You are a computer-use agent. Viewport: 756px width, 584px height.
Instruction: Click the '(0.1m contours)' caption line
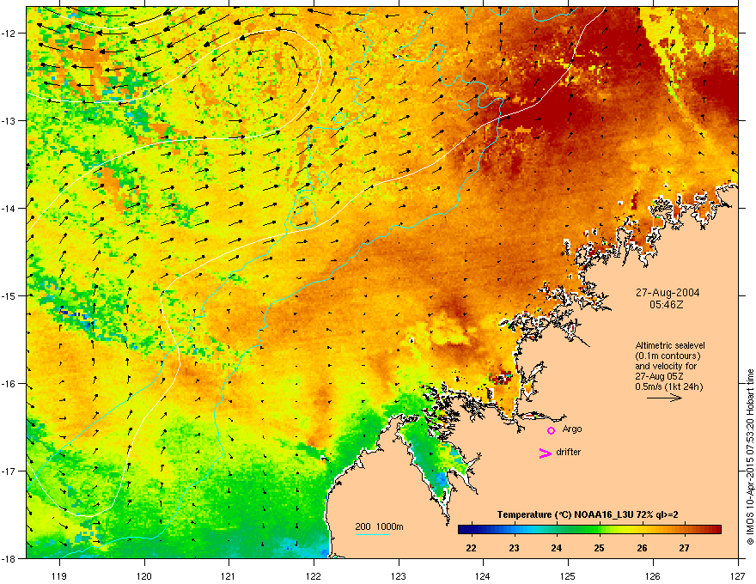coord(668,356)
